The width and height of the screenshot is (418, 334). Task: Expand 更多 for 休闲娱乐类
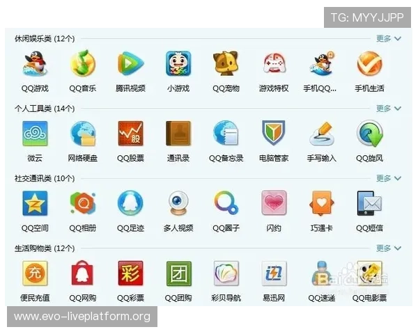click(x=389, y=39)
